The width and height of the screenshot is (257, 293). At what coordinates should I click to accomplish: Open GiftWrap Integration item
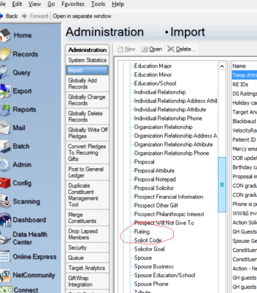click(x=87, y=281)
